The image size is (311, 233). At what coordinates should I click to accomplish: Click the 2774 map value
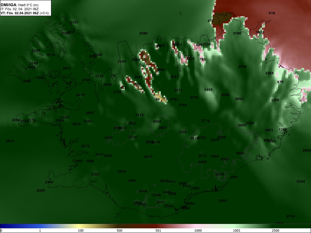point(194,98)
